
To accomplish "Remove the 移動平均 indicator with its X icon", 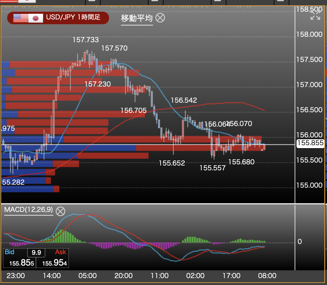I will 161,18.
